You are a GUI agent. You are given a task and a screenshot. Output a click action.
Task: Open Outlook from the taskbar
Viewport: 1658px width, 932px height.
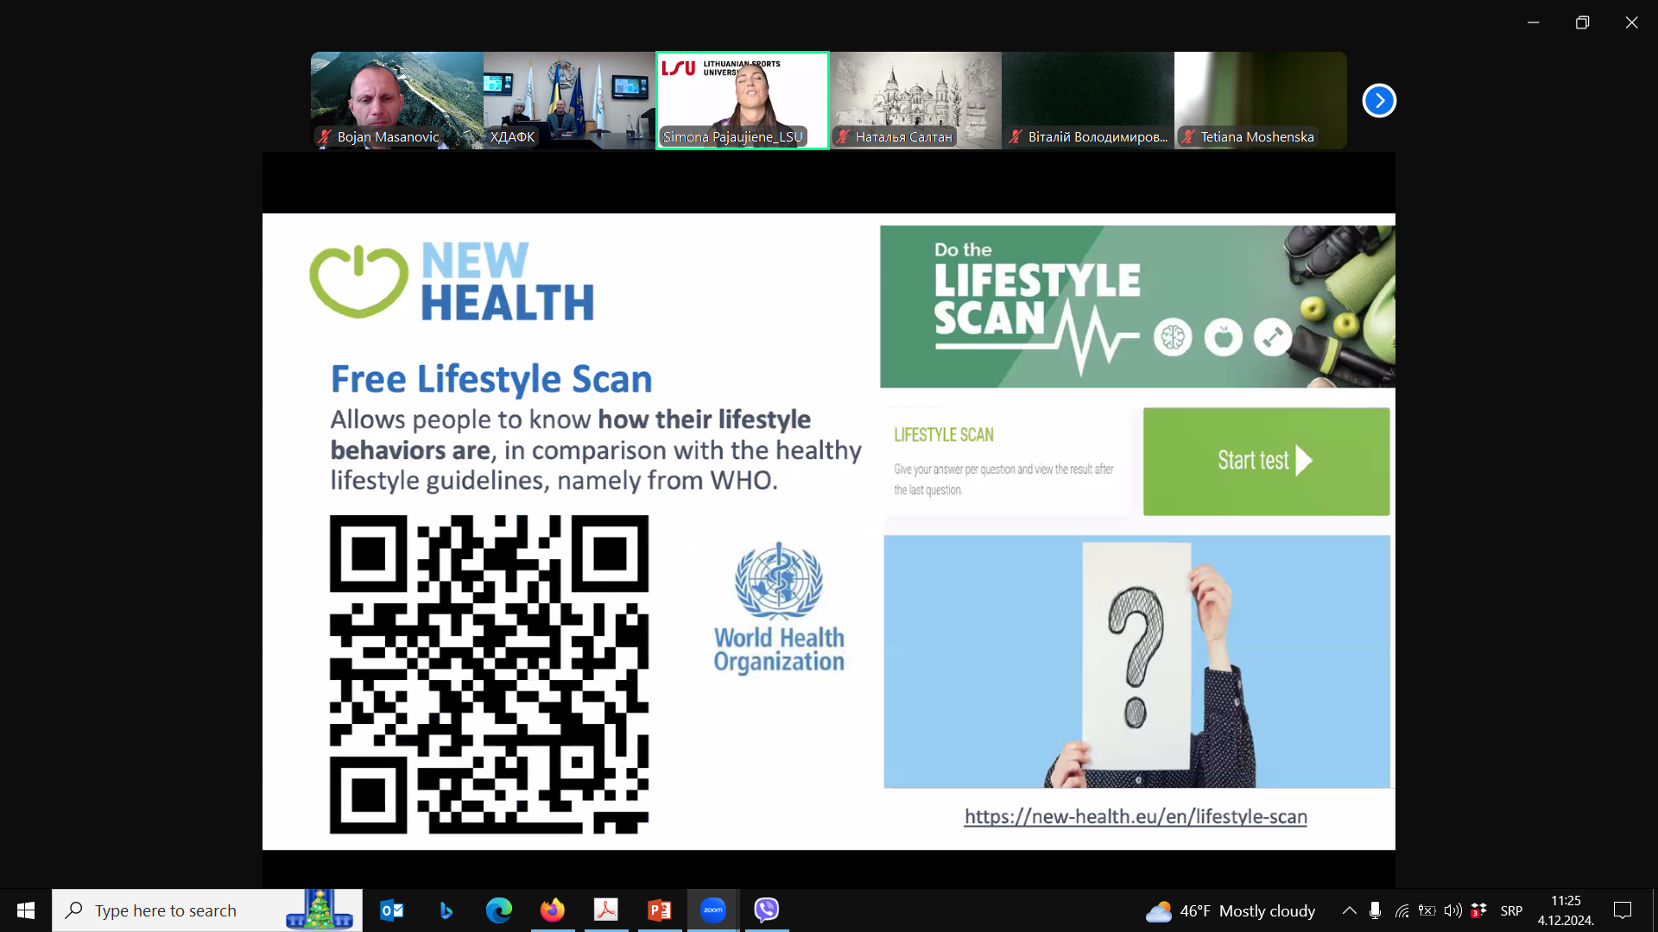[392, 910]
